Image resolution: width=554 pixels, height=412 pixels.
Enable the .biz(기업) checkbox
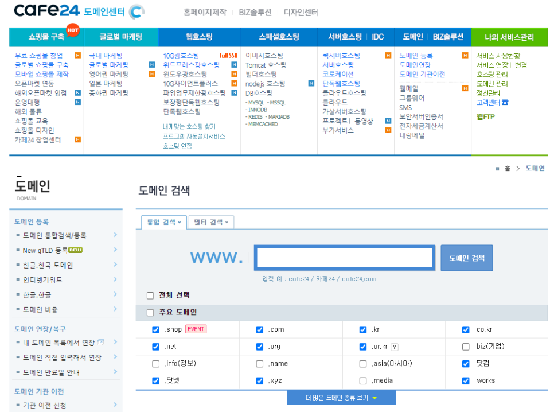click(x=466, y=347)
